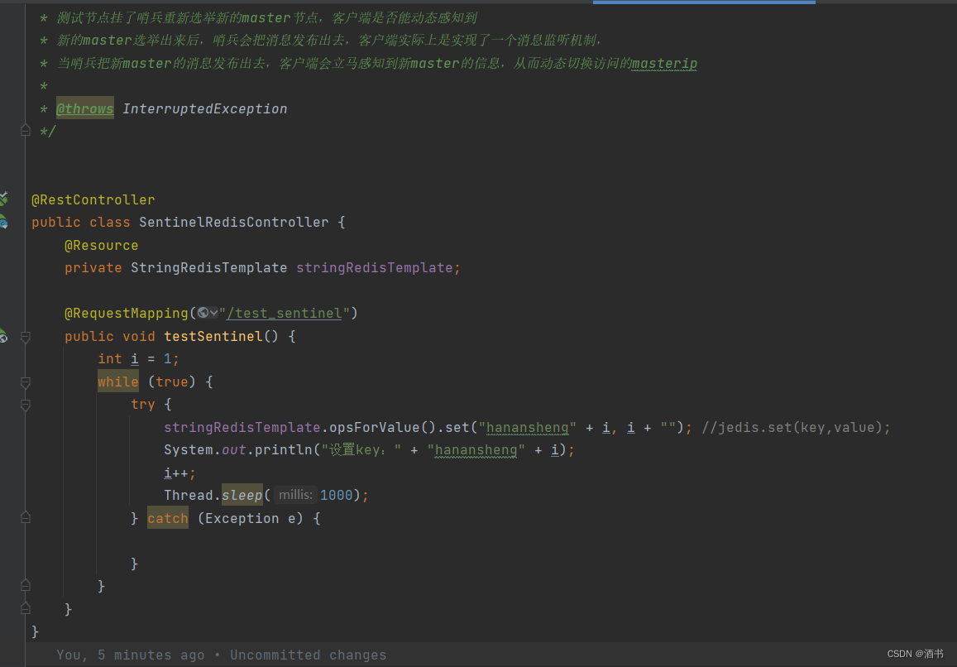The width and height of the screenshot is (957, 667).
Task: Click the millis: parameter inlay hint
Action: tap(295, 495)
